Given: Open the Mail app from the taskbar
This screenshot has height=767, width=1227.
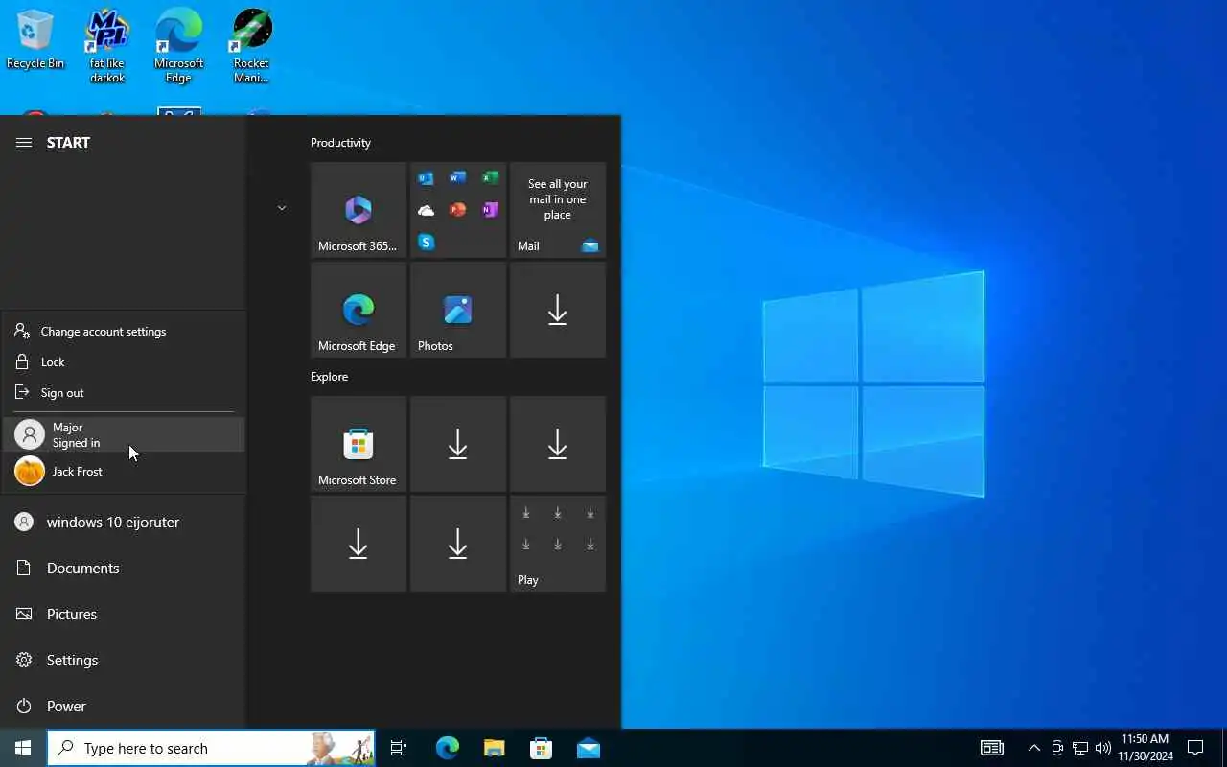Looking at the screenshot, I should pyautogui.click(x=589, y=748).
